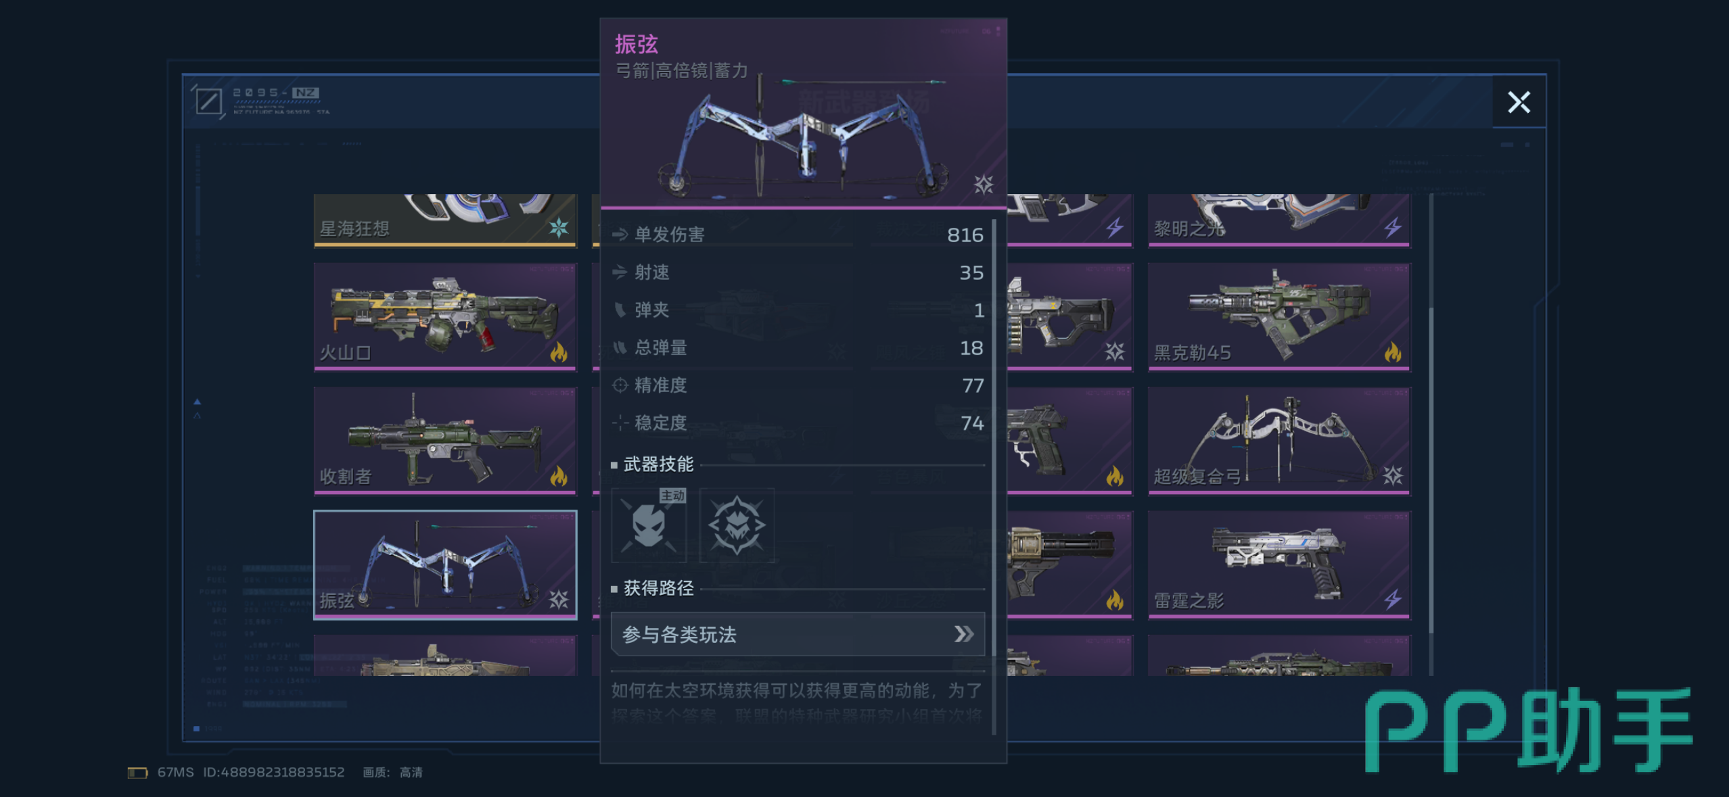Click the lightning icon on 黎明之光 card

coord(1392,228)
